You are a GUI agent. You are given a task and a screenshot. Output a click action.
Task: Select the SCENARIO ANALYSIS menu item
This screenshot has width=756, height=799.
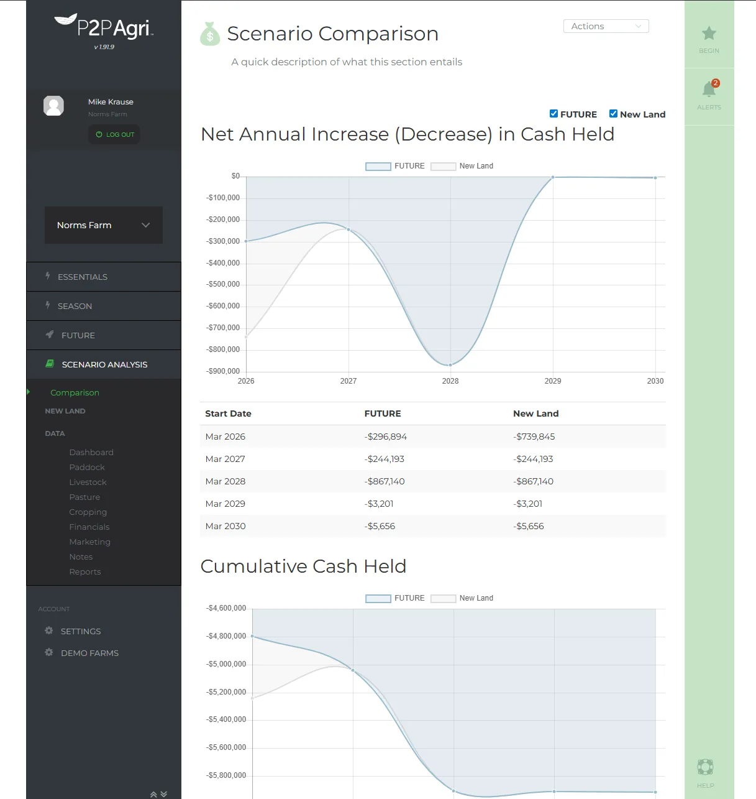click(x=104, y=364)
